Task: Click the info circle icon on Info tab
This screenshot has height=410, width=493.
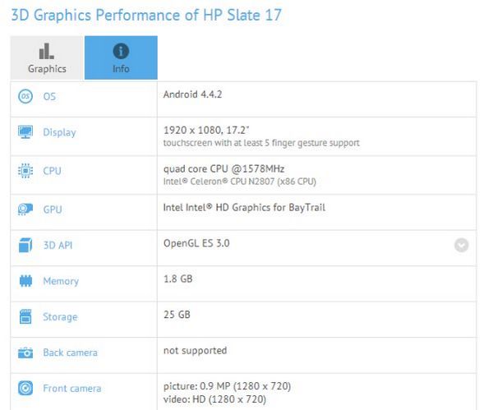Action: pyautogui.click(x=121, y=50)
